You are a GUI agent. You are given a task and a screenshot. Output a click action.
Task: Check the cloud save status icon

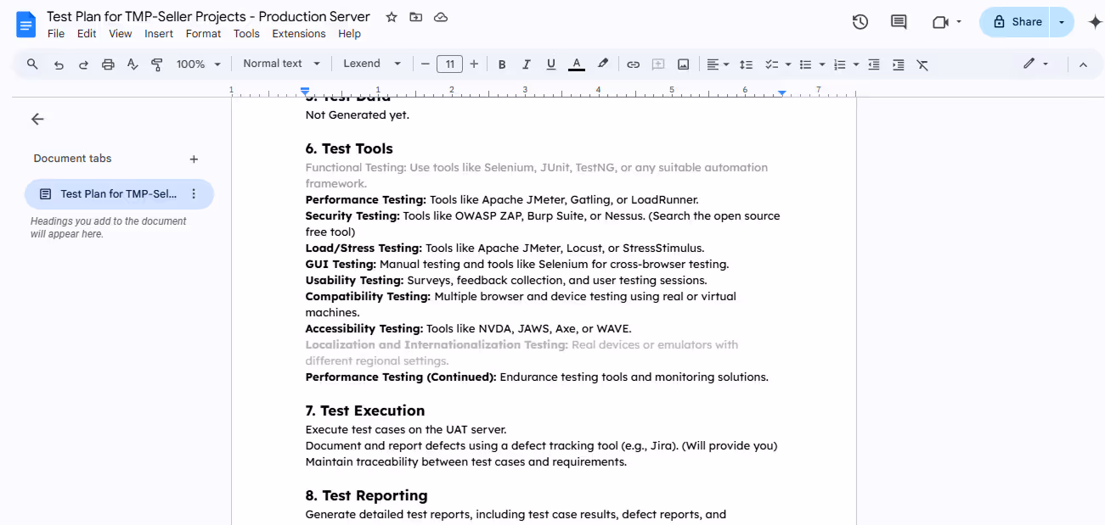pyautogui.click(x=441, y=17)
